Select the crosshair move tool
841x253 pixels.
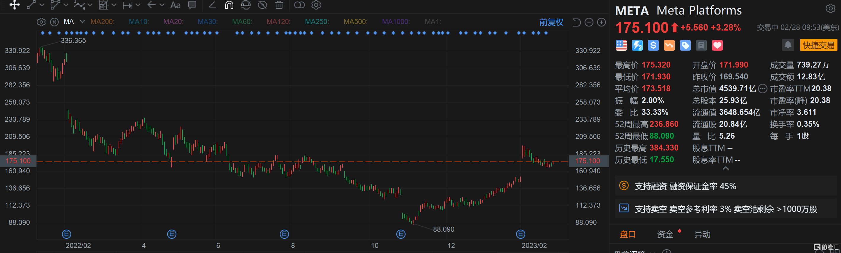pyautogui.click(x=14, y=5)
